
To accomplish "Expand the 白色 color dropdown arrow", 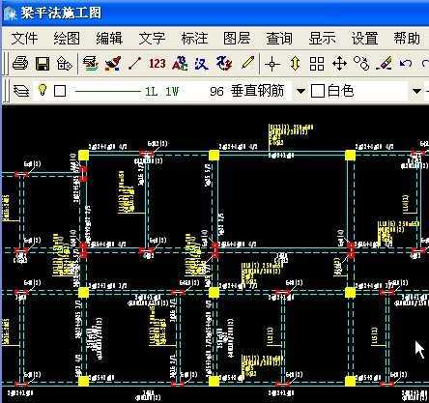I will 416,91.
